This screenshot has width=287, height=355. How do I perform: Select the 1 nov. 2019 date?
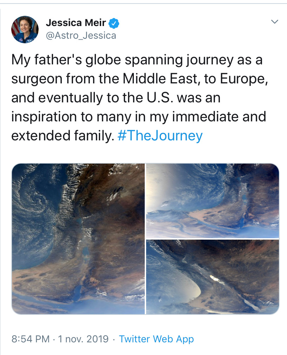click(x=84, y=339)
